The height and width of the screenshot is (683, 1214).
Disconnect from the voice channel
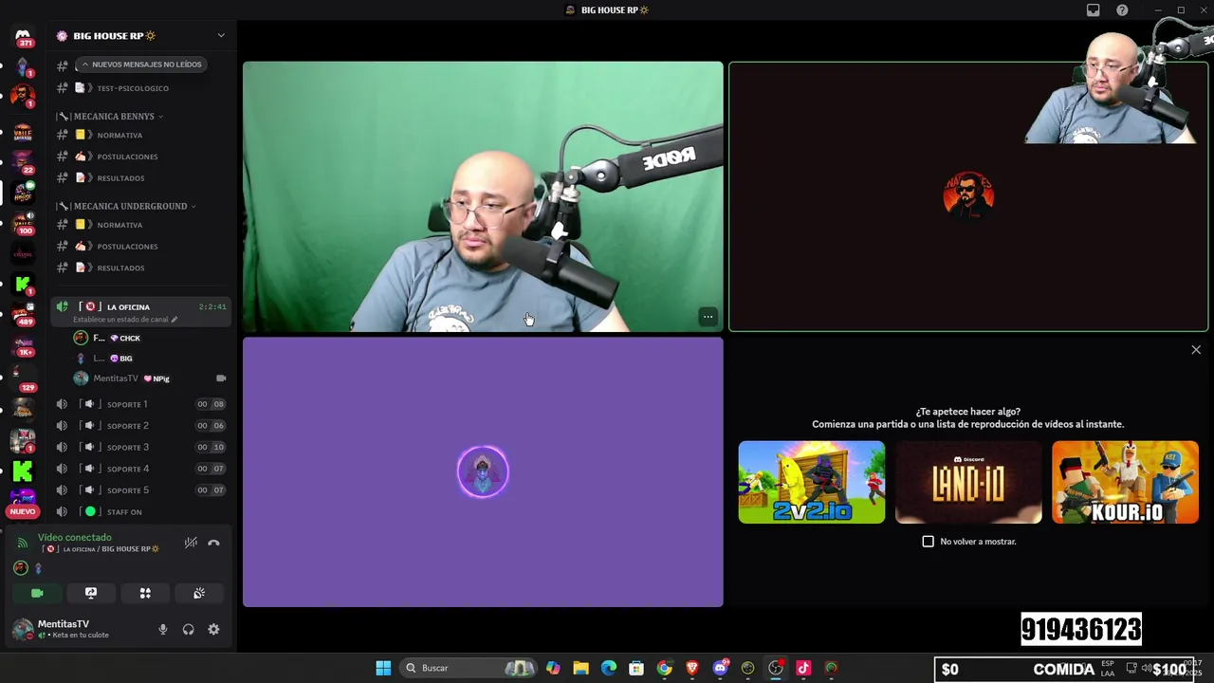[x=213, y=543]
